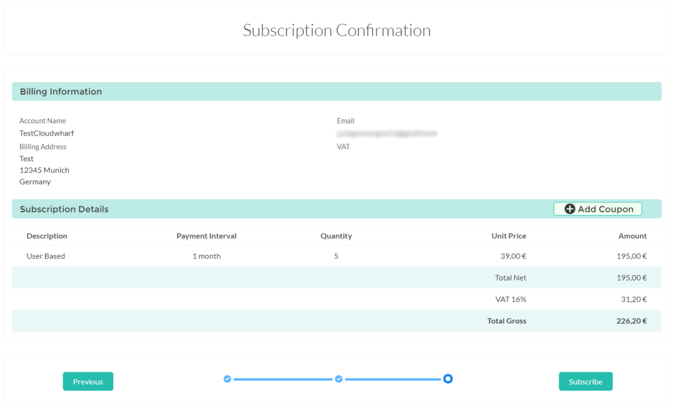Go back with the Previous button

(88, 382)
